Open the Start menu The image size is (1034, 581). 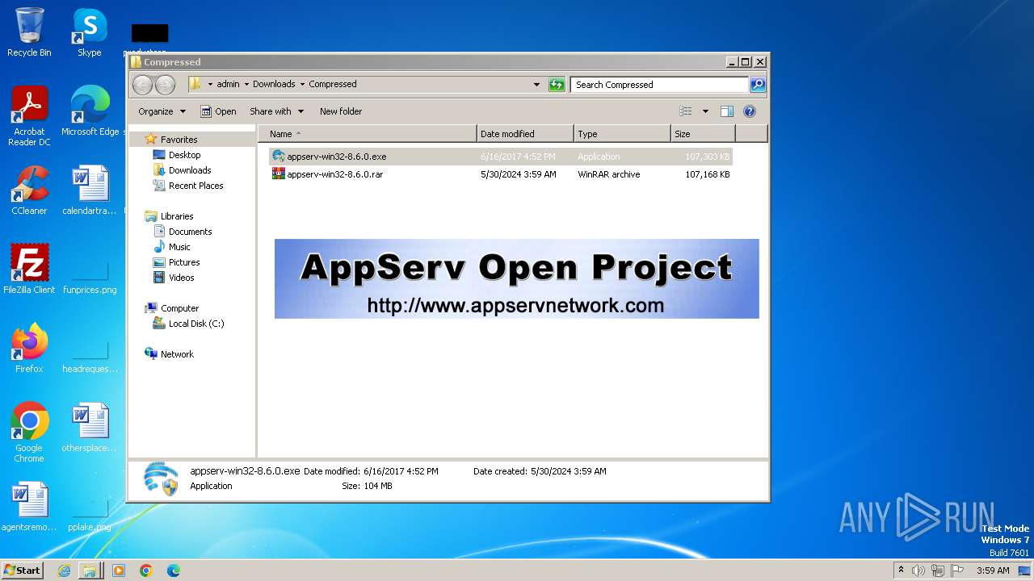pos(22,570)
